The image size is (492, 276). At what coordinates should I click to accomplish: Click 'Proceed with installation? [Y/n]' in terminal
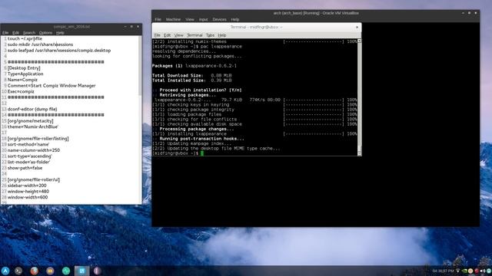[201, 90]
